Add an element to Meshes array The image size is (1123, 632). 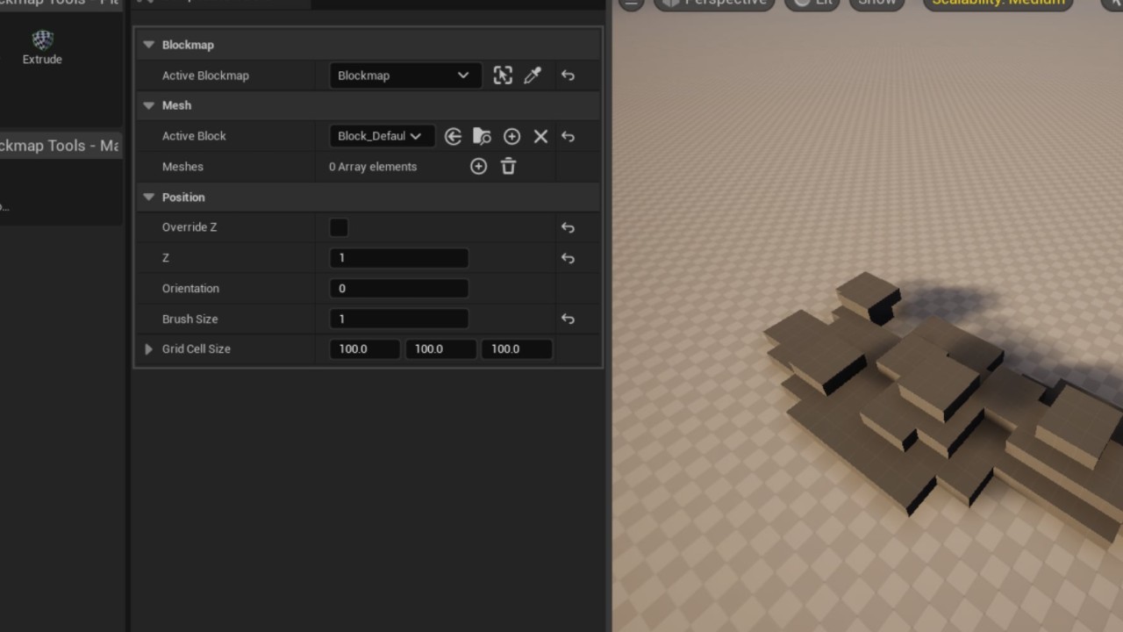click(478, 166)
